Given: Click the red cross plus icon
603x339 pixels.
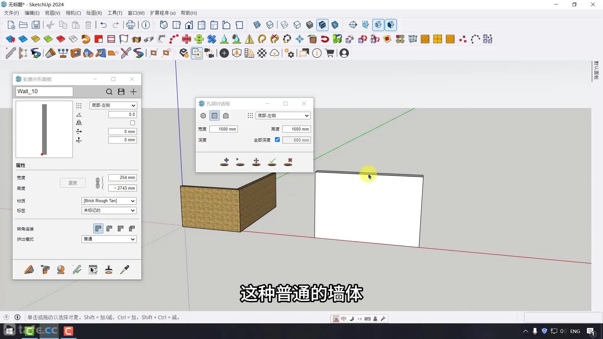Looking at the screenshot, I should (187, 39).
